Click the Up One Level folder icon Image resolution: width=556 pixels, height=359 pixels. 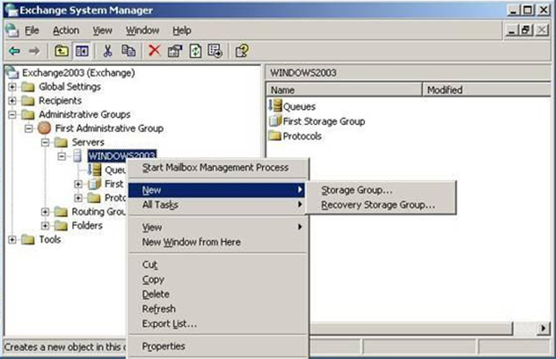click(x=62, y=52)
